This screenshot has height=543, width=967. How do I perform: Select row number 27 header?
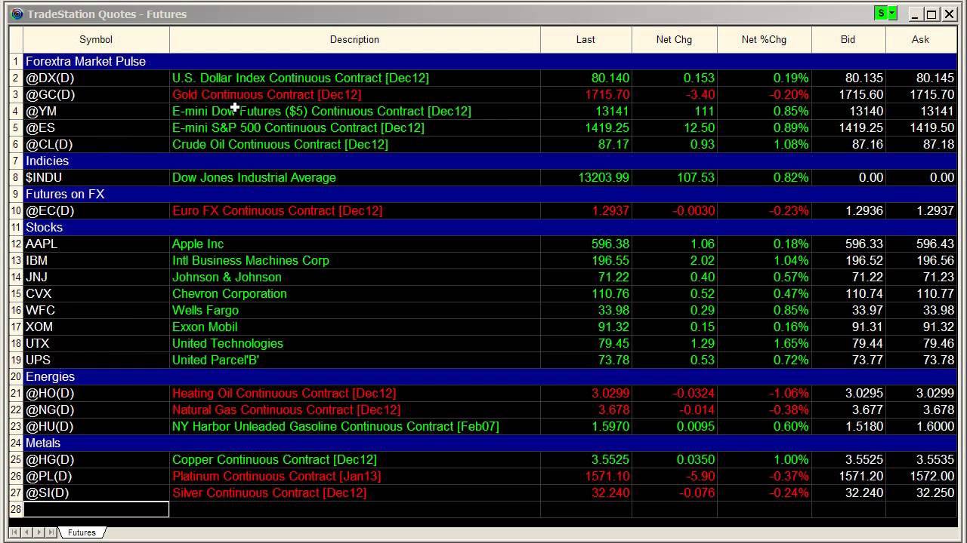16,492
